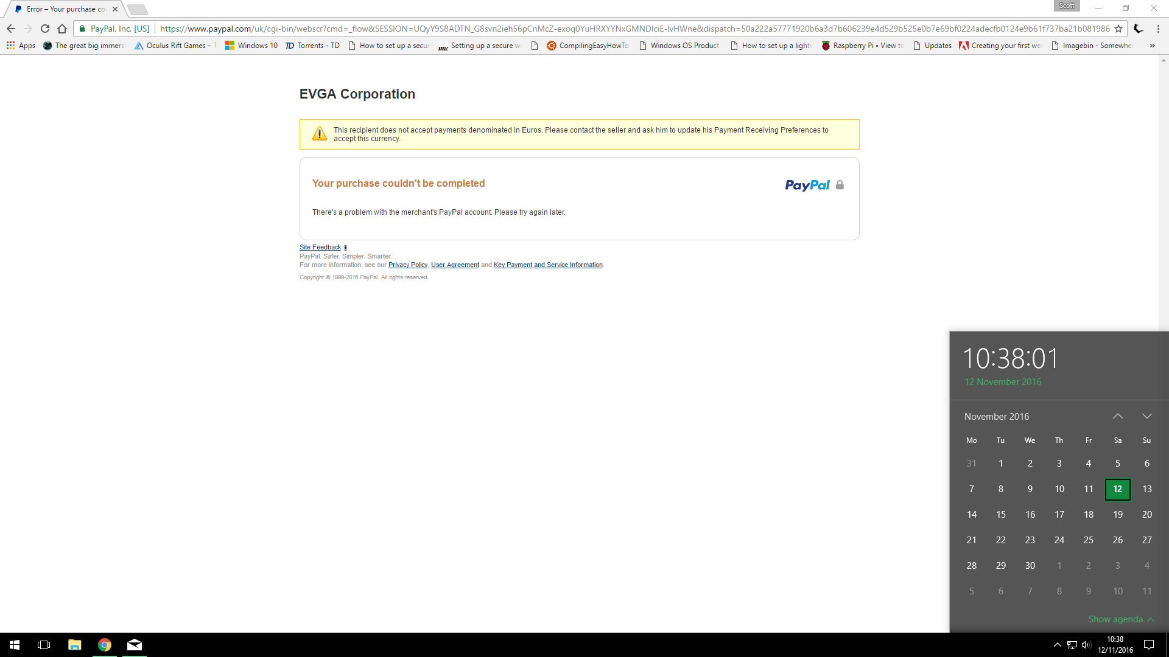Open the Privacy Policy link
Screen dimensions: 1169x657
coord(408,265)
